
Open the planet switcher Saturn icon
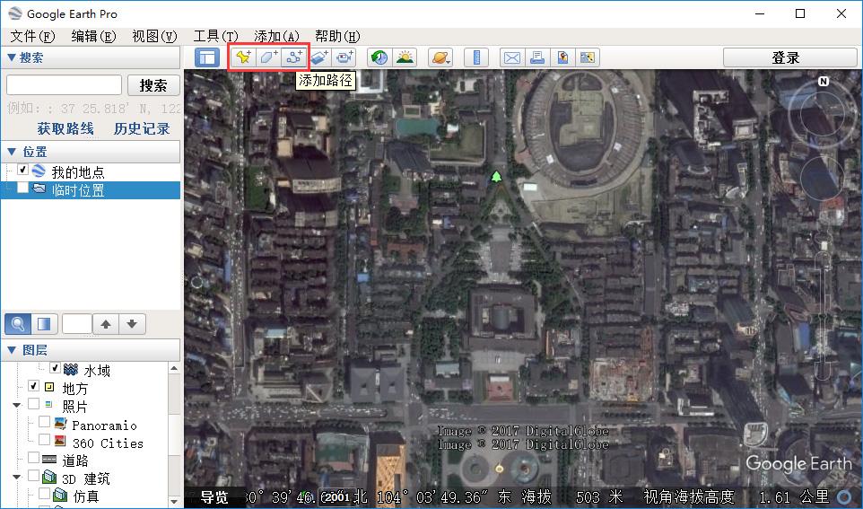point(440,57)
